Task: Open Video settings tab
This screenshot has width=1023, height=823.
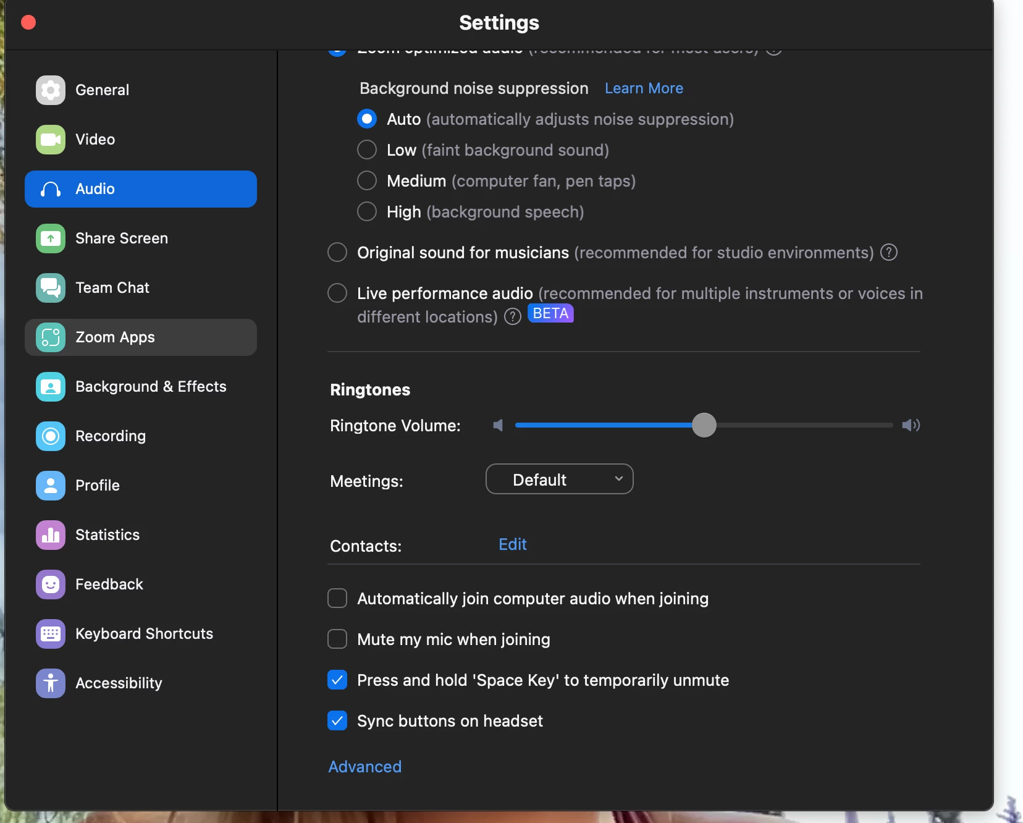Action: pyautogui.click(x=141, y=140)
